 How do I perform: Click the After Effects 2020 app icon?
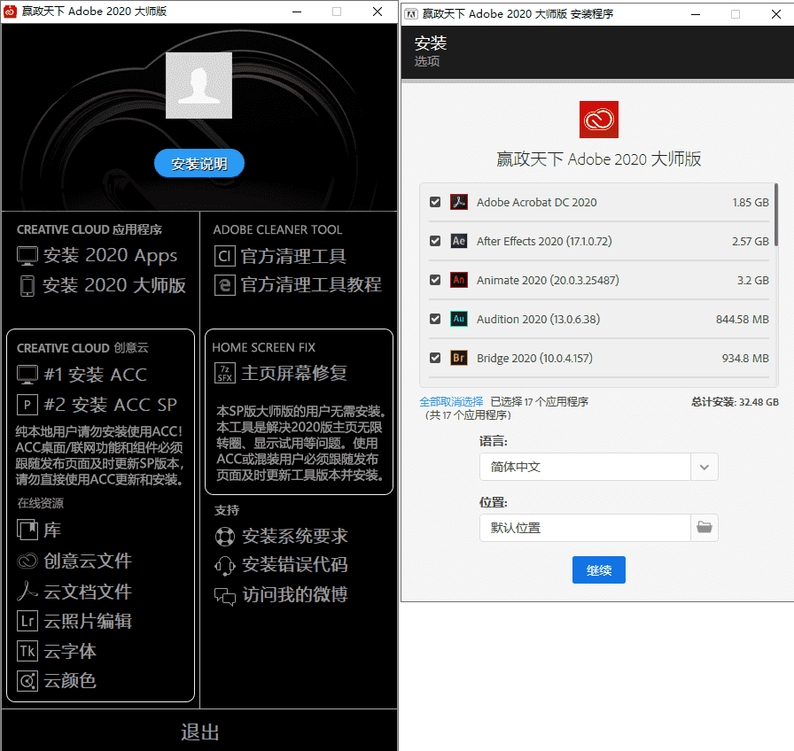[458, 241]
